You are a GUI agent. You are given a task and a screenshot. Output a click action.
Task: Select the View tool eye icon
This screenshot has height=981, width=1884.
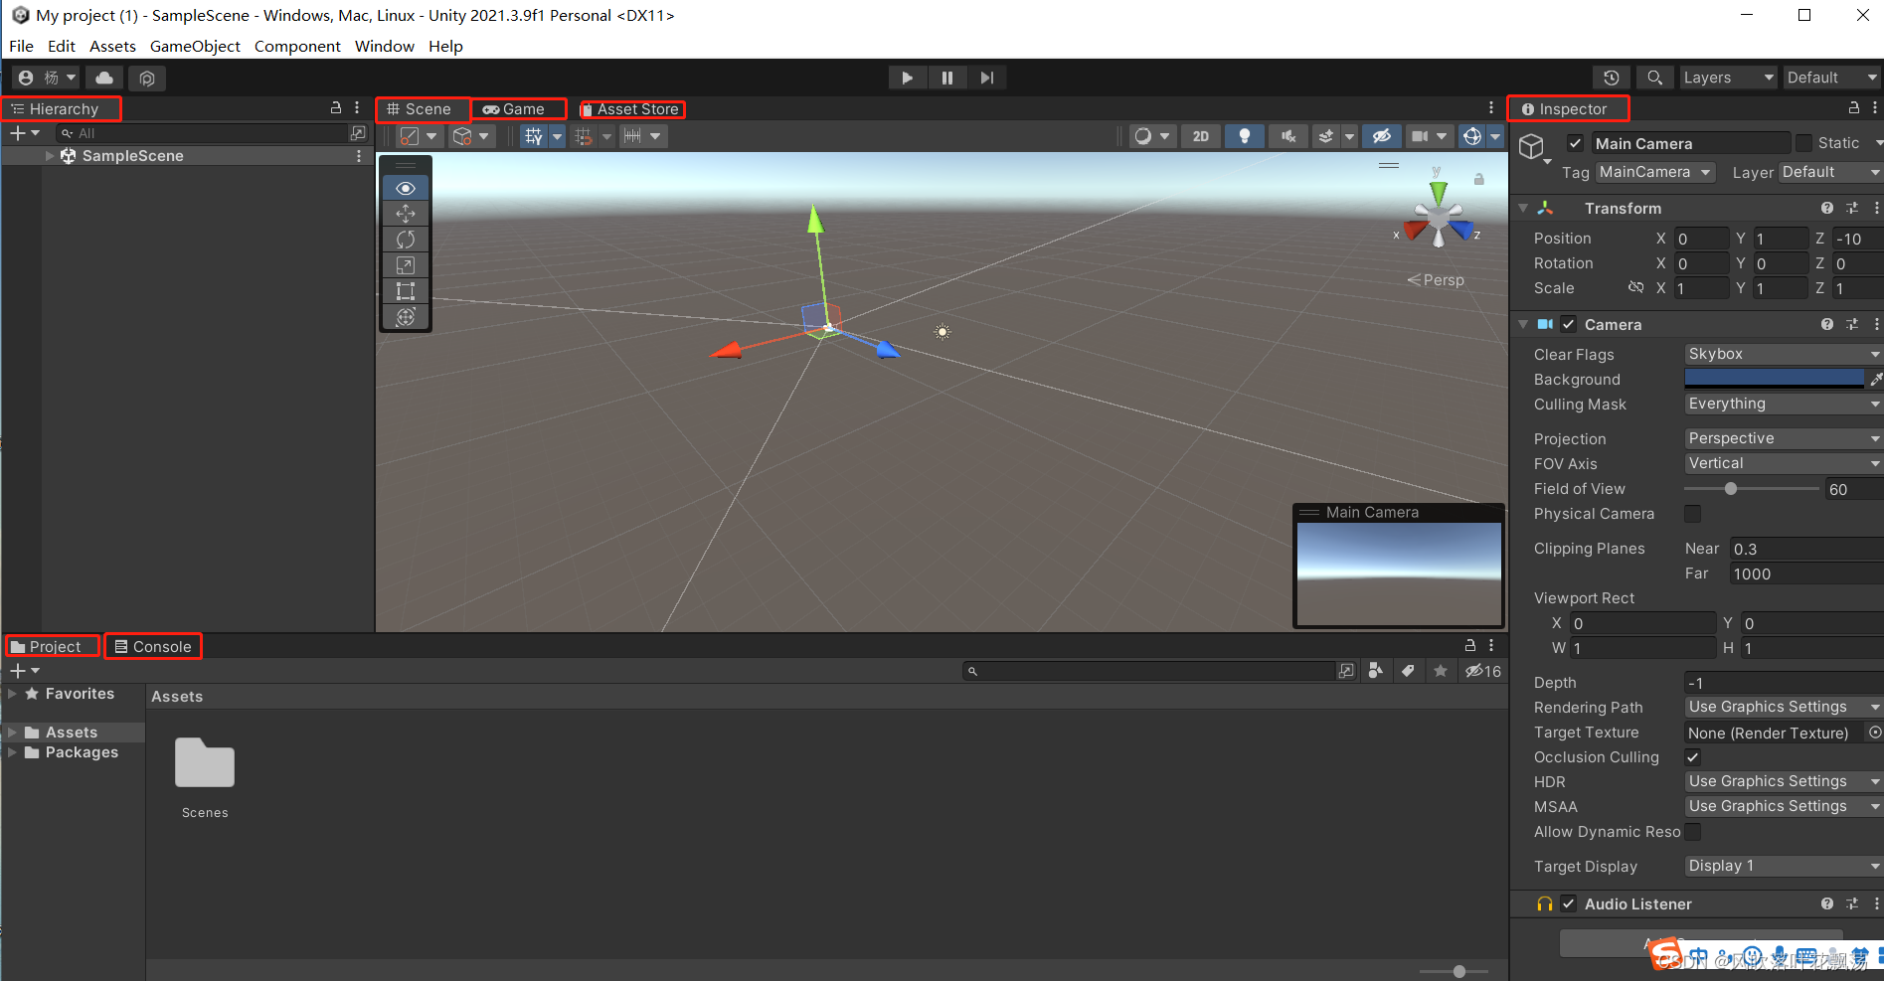point(406,188)
